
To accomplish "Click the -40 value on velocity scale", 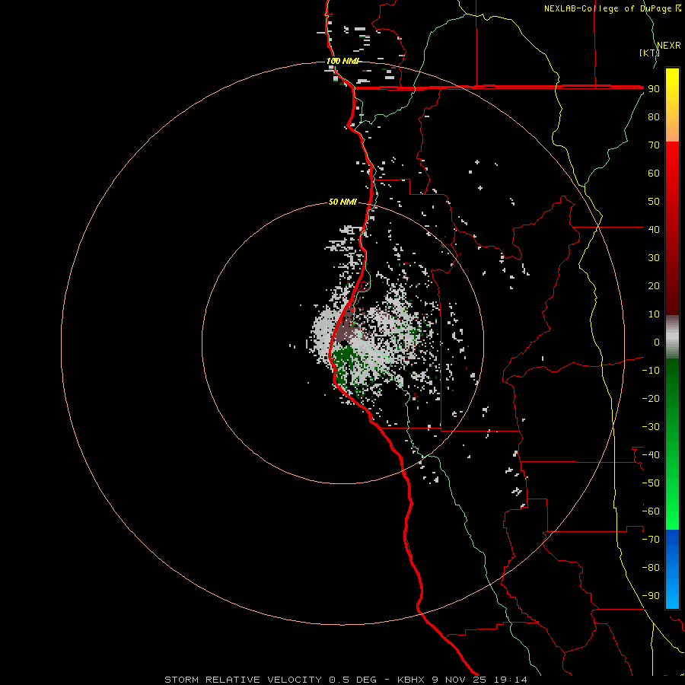I will (x=651, y=455).
